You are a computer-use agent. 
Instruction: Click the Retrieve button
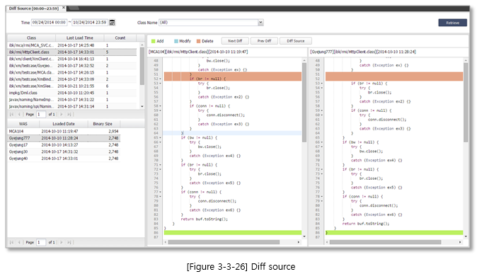click(452, 23)
